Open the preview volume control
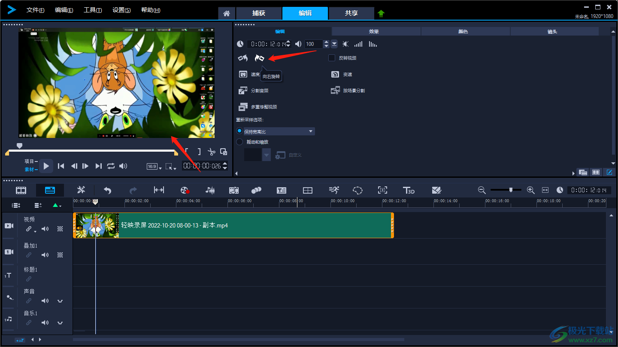Image resolution: width=618 pixels, height=347 pixels. pos(123,166)
